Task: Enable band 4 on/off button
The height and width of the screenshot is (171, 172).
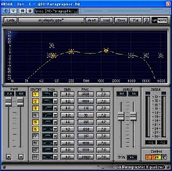Action: pyautogui.click(x=35, y=115)
